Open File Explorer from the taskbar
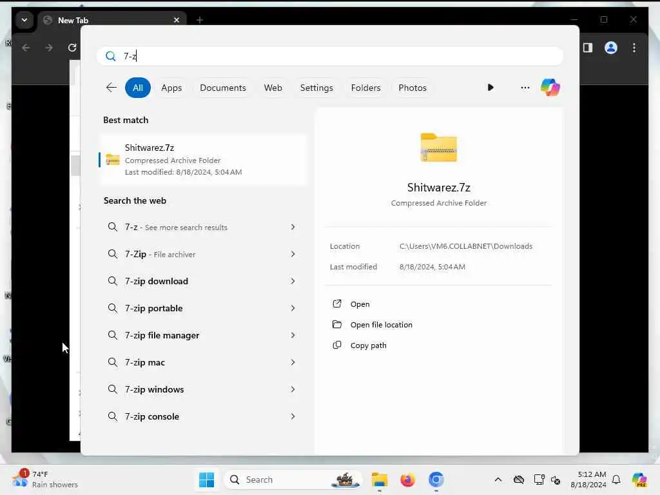Viewport: 660px width, 495px height. coord(379,480)
